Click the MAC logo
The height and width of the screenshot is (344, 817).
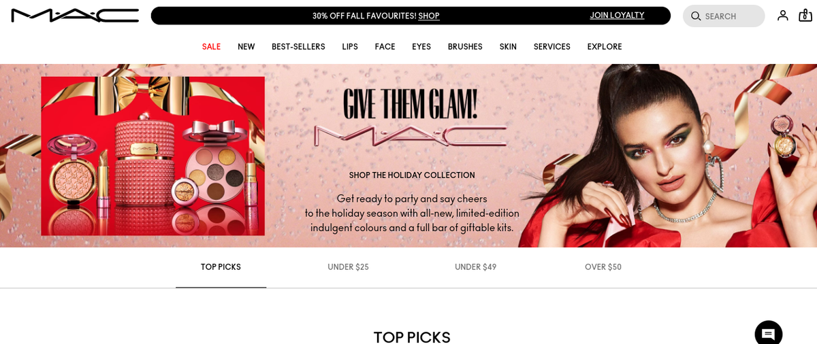[75, 16]
